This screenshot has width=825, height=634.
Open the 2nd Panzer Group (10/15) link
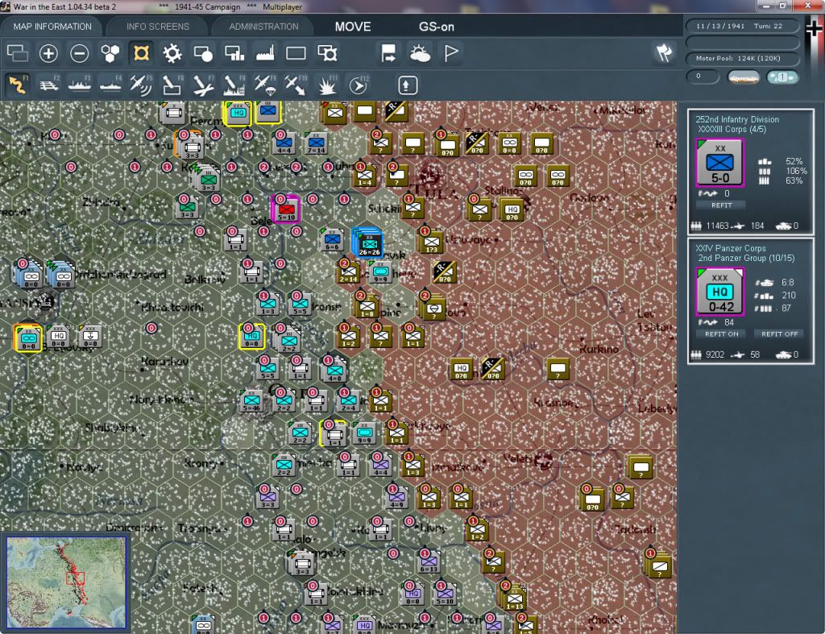[x=746, y=259]
